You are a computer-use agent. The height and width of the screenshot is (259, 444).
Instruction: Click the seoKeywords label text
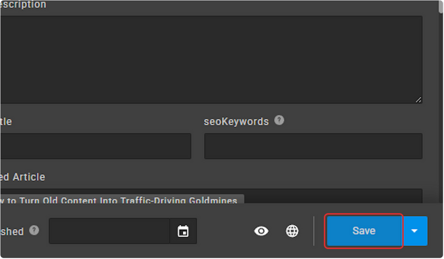point(236,122)
